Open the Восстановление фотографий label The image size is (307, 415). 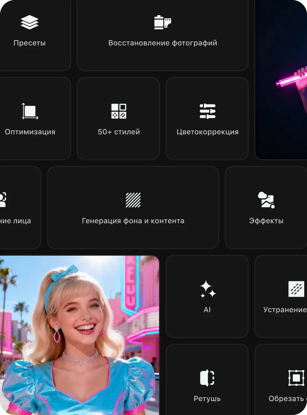162,43
